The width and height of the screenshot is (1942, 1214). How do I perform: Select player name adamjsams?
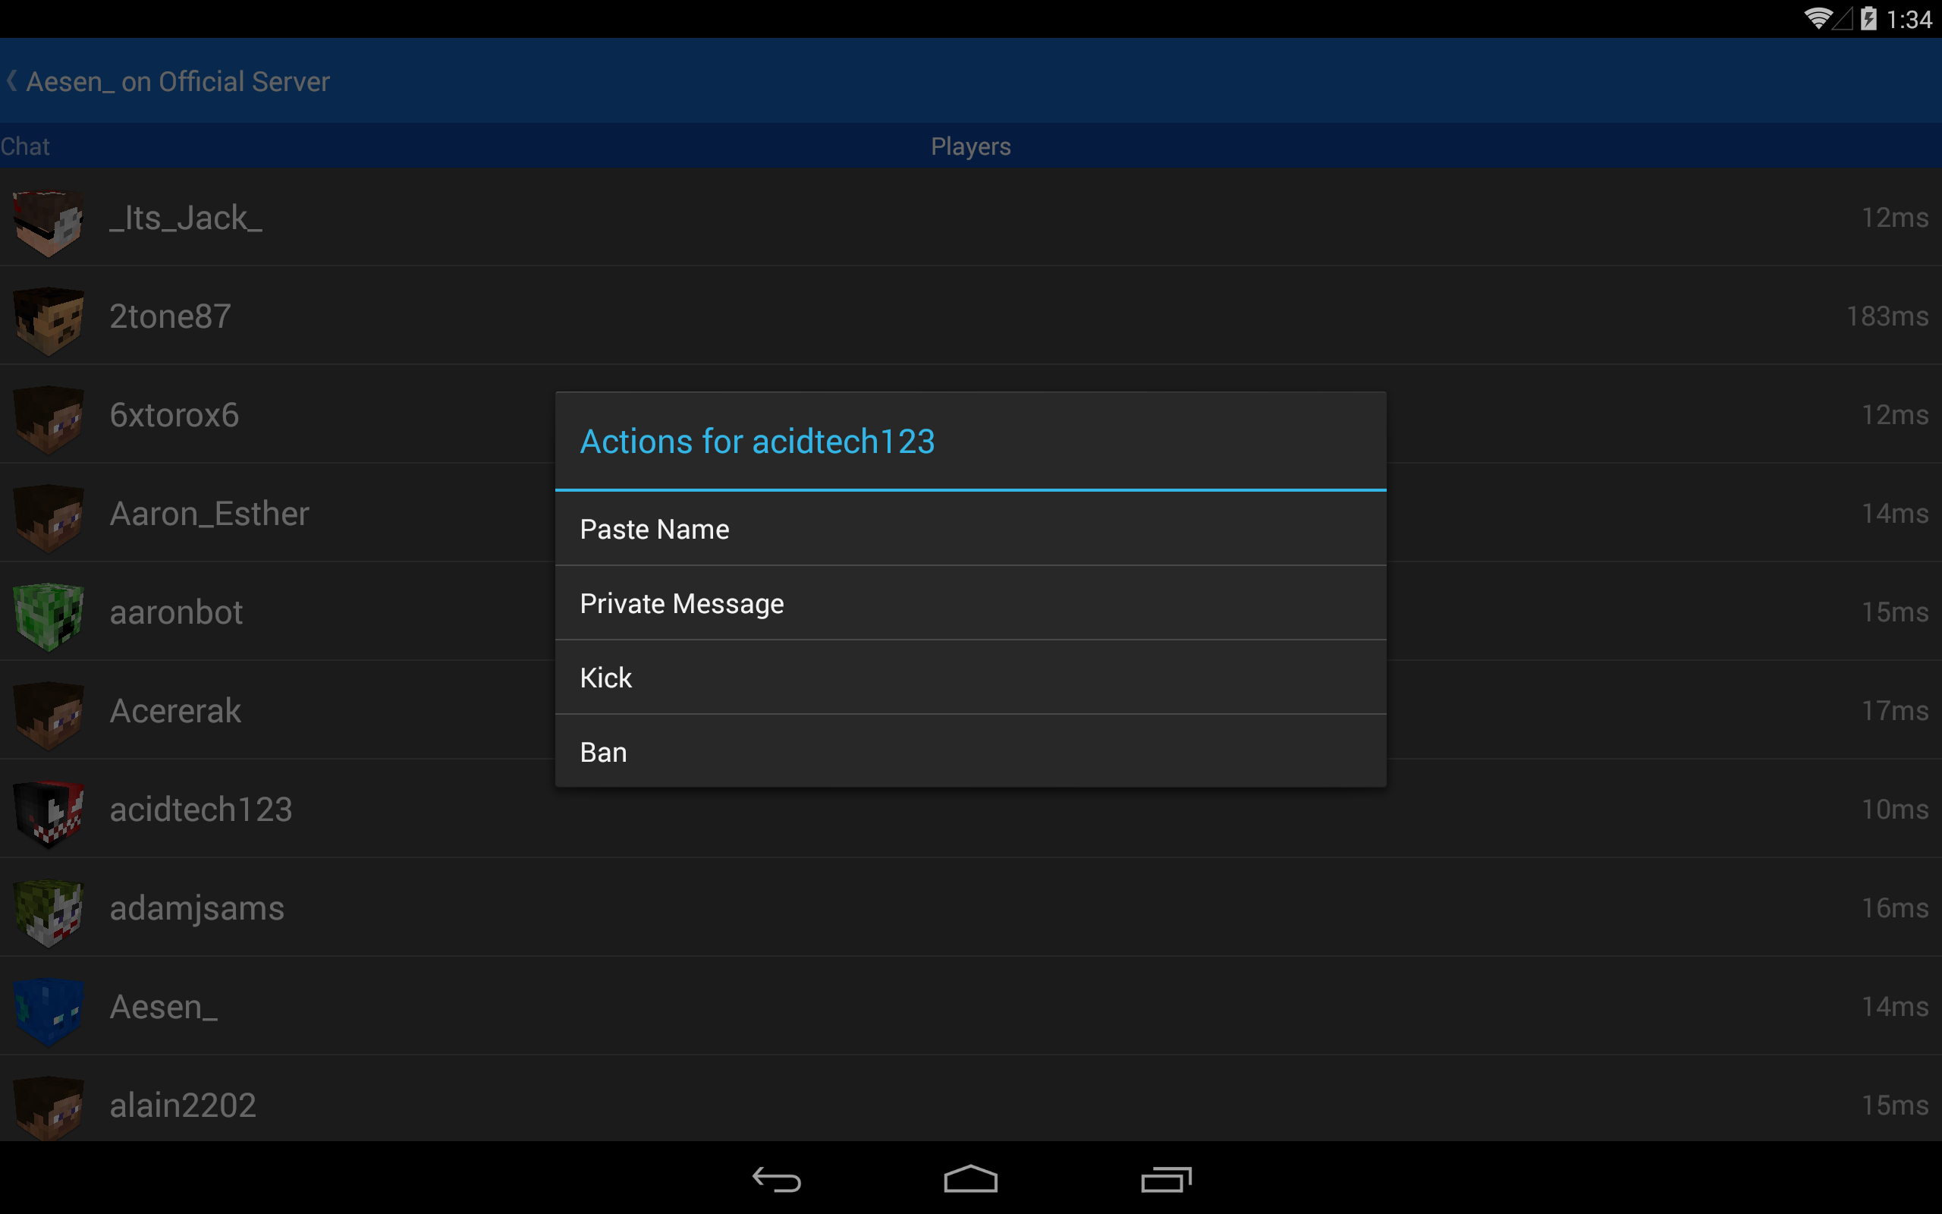click(x=196, y=908)
